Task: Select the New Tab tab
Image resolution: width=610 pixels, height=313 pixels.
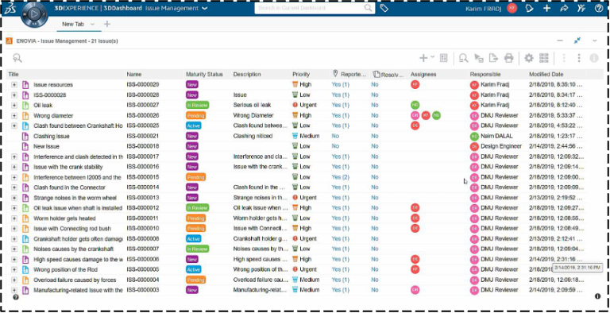Action: tap(73, 24)
